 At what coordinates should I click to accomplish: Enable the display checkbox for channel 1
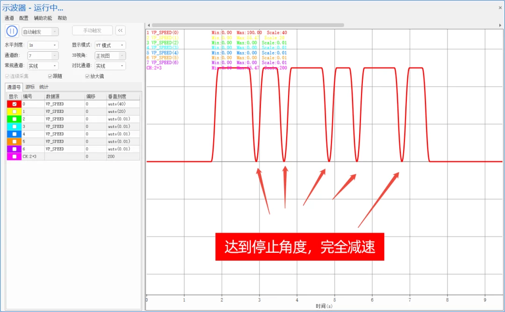click(14, 111)
